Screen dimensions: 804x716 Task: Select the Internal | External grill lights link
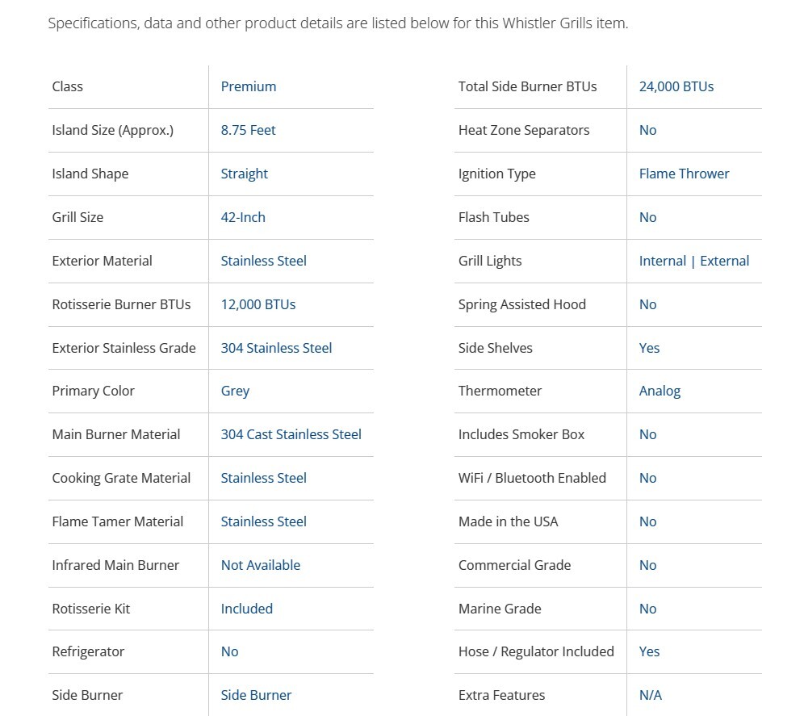click(693, 261)
